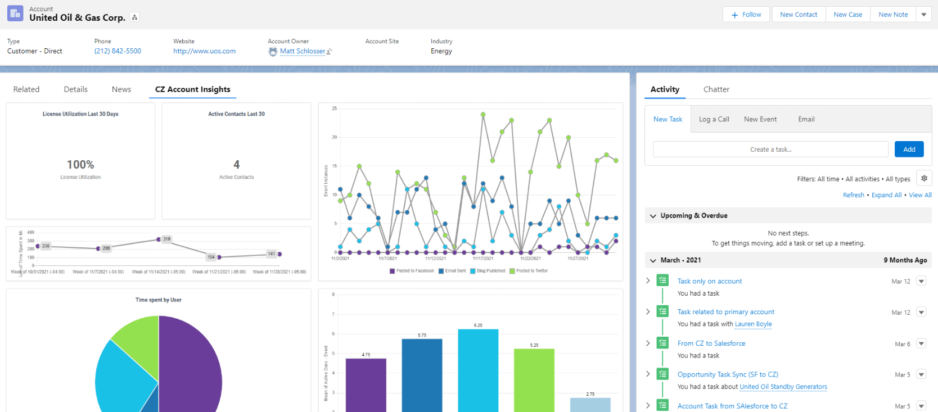Click the Account building icon in header
This screenshot has width=938, height=412.
(15, 13)
